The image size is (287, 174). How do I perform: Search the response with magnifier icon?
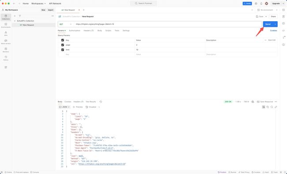point(272,107)
